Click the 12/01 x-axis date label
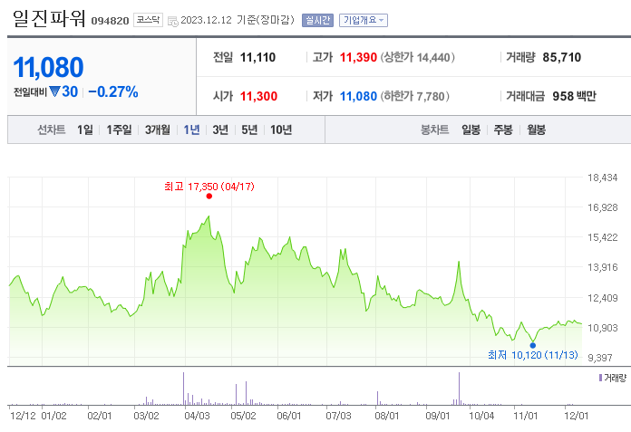Image resolution: width=631 pixels, height=432 pixels. pos(577,416)
